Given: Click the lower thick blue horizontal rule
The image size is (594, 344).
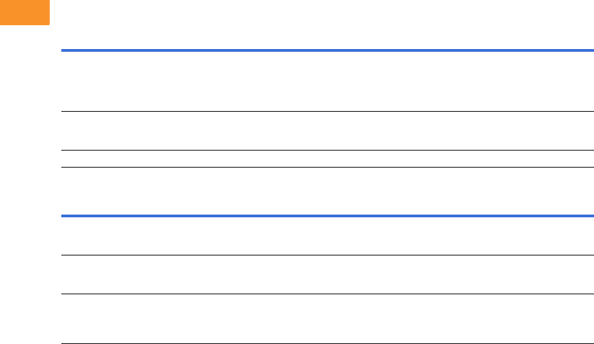Looking at the screenshot, I should pyautogui.click(x=328, y=216).
